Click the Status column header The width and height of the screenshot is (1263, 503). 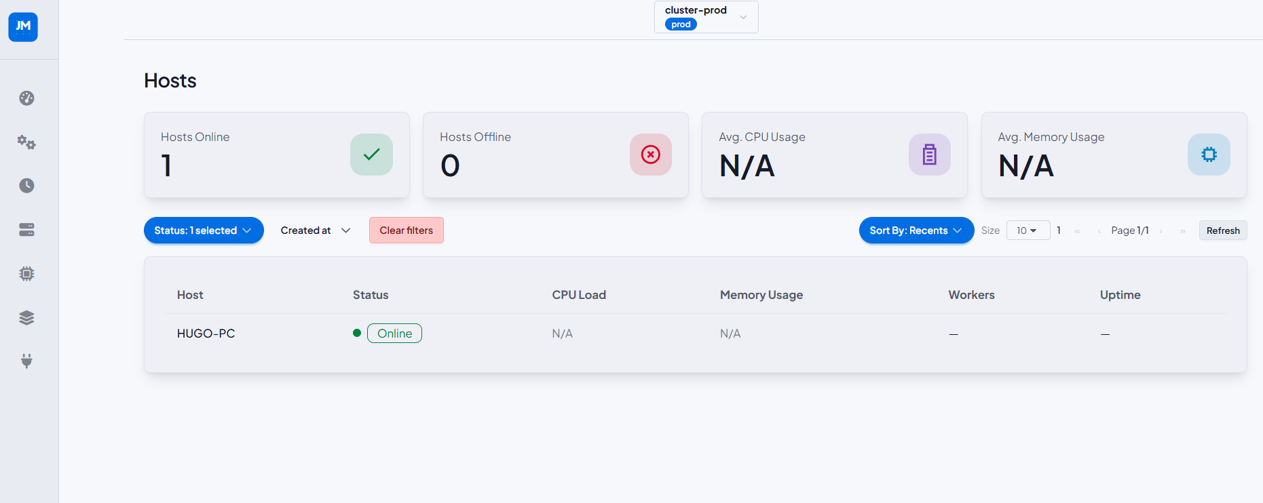(371, 295)
